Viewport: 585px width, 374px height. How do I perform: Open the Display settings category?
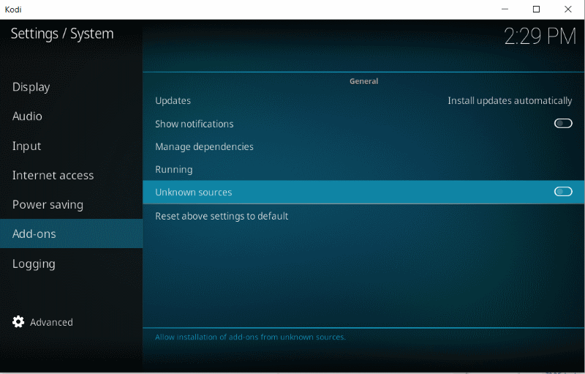coord(71,87)
